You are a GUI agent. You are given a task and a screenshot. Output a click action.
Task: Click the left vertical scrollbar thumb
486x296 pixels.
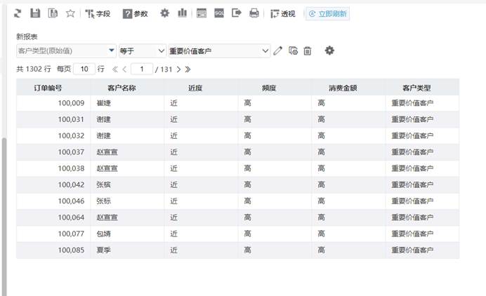click(4, 217)
